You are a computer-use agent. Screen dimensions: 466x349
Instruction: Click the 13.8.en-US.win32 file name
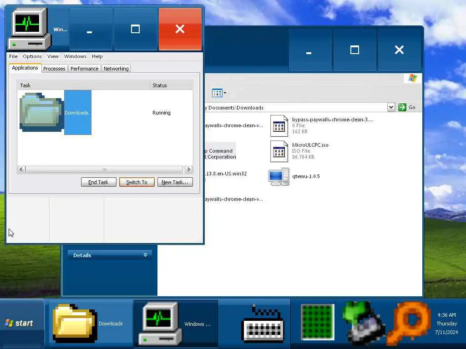click(x=226, y=174)
